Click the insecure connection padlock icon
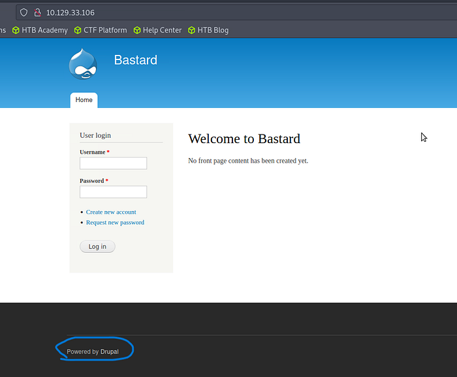The image size is (457, 377). (37, 12)
